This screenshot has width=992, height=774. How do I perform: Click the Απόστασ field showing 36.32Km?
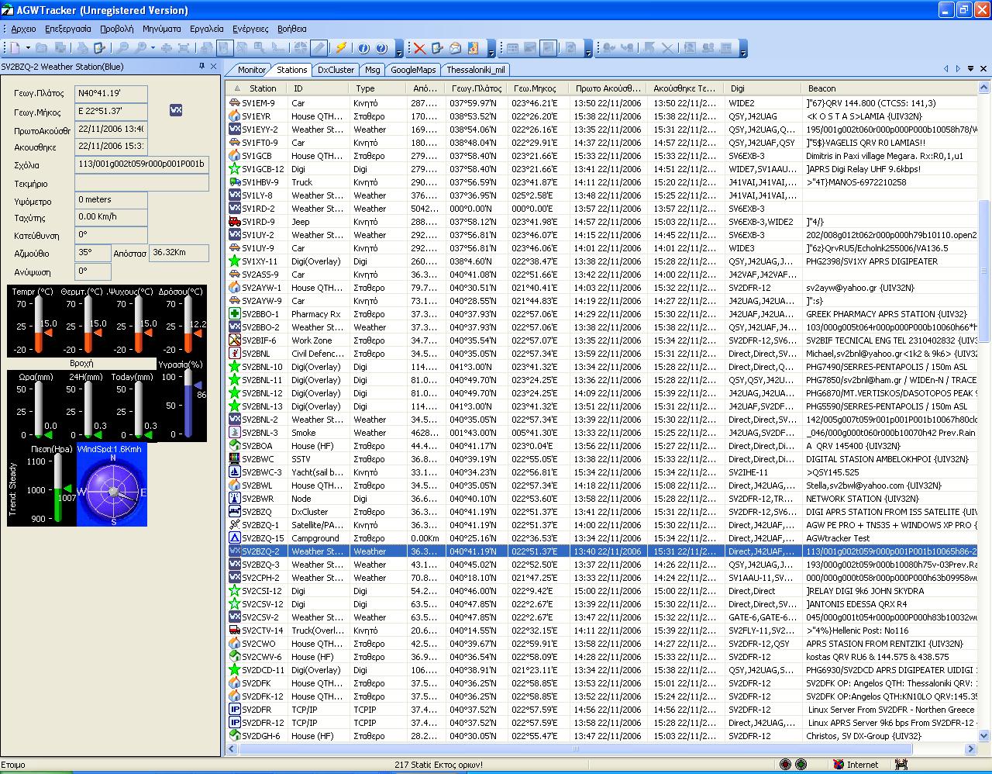179,253
